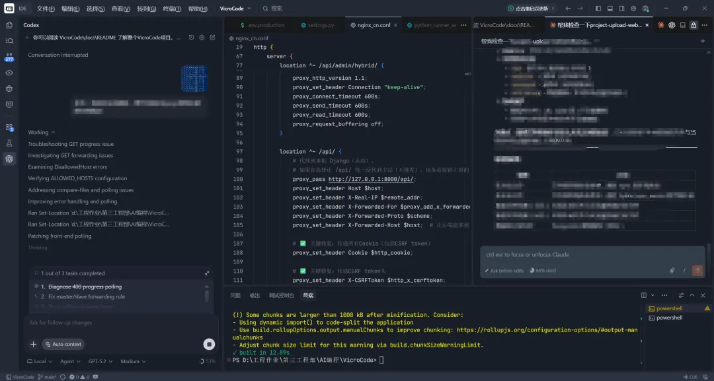Image resolution: width=714 pixels, height=381 pixels.
Task: Maximize panel with the up chevron
Action: [x=692, y=296]
